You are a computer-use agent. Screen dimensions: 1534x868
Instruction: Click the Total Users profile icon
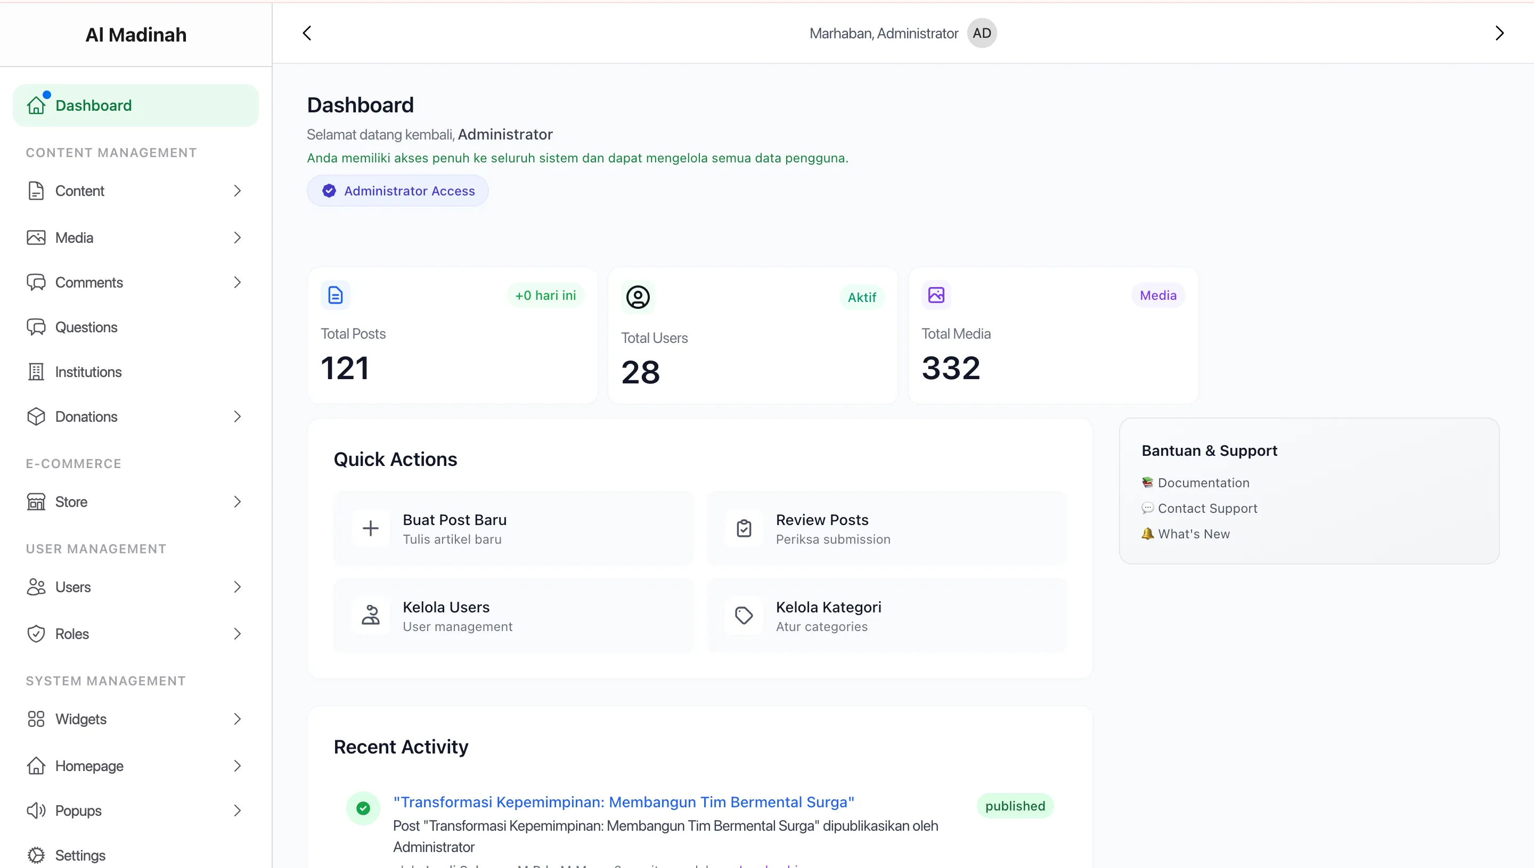tap(638, 297)
